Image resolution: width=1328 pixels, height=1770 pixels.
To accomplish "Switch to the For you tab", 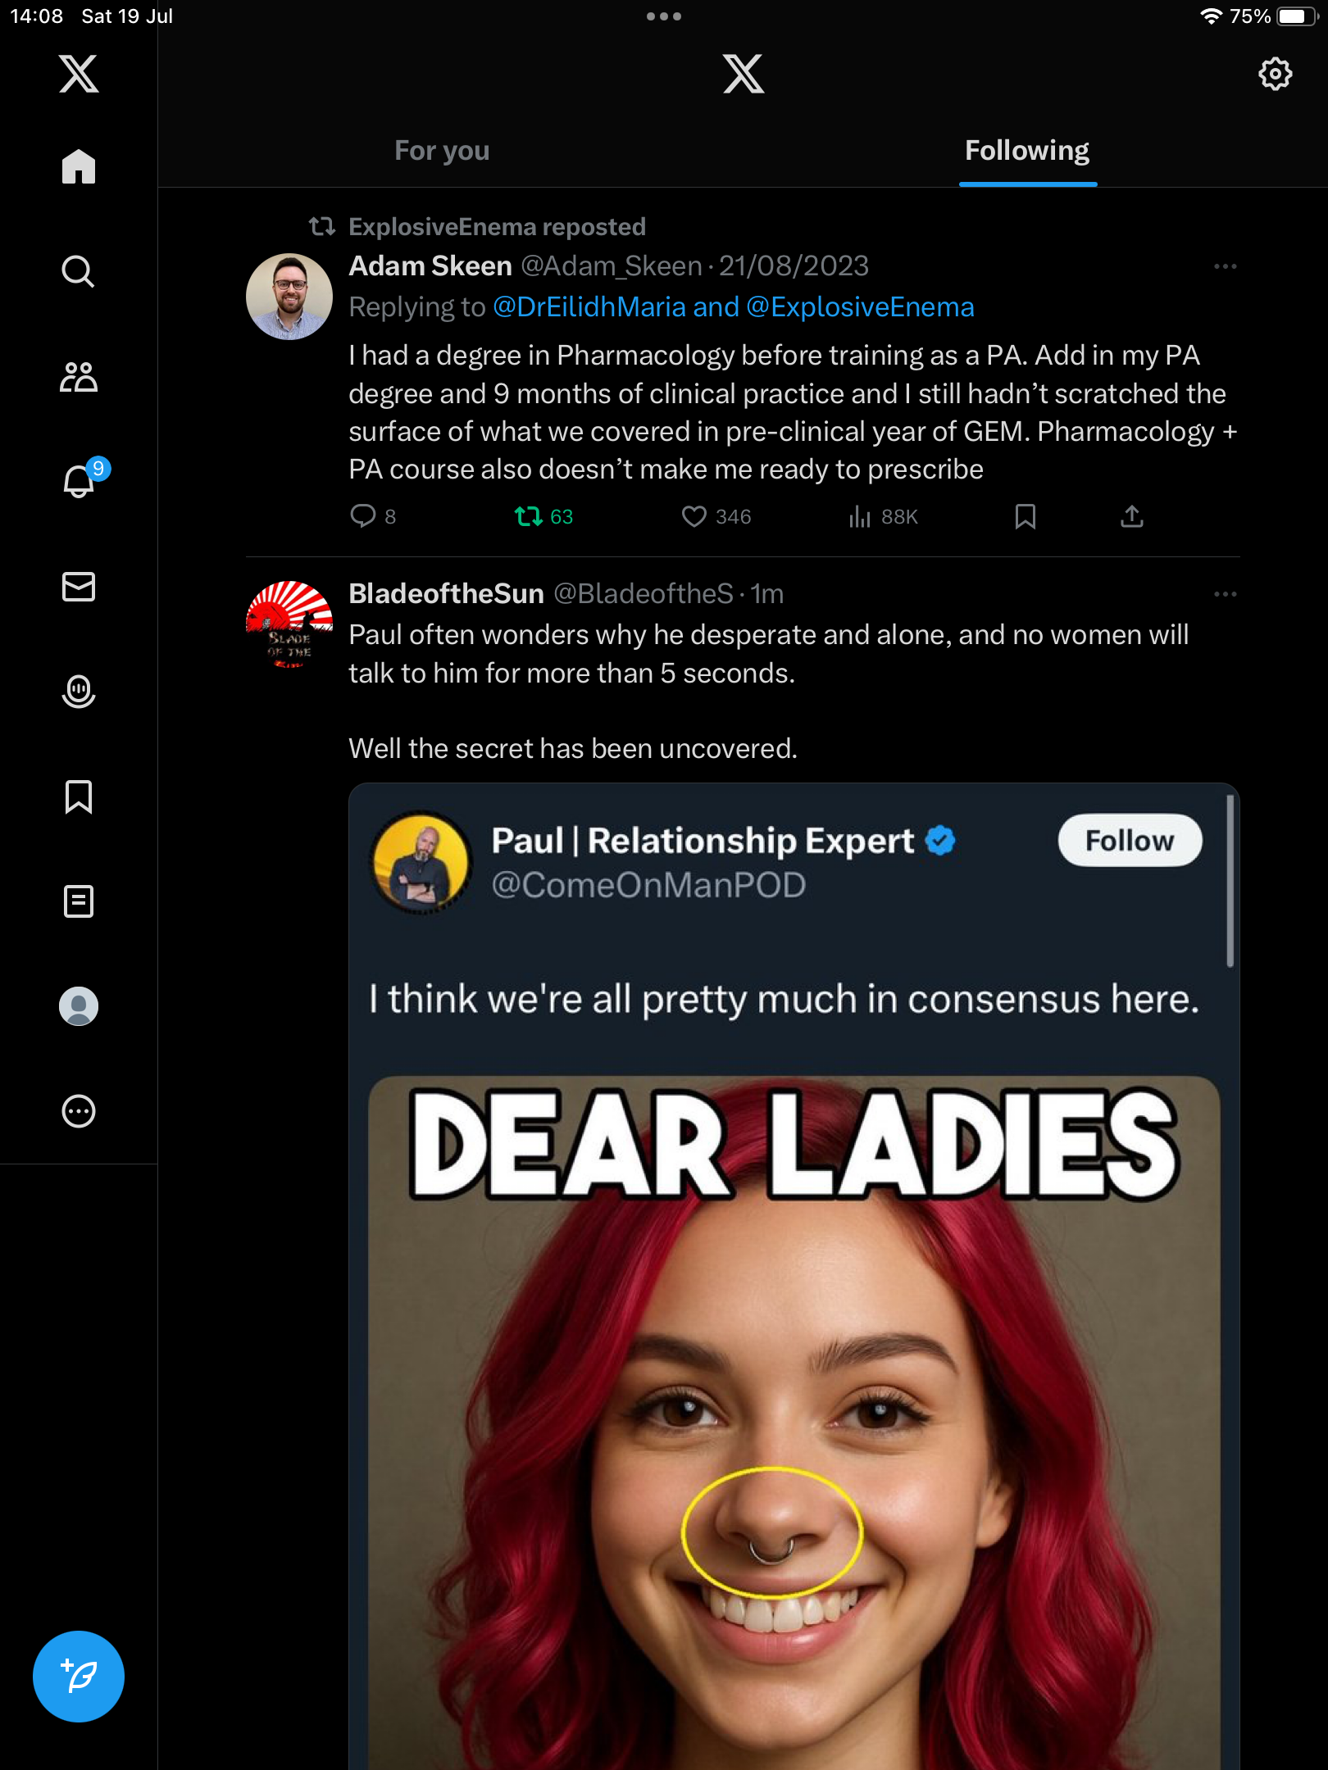I will 442,151.
